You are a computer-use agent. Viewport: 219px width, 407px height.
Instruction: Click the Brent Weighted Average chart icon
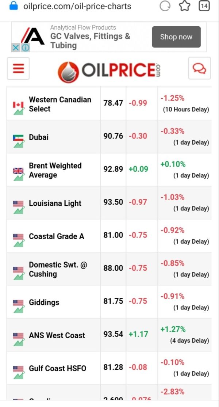coord(18,174)
